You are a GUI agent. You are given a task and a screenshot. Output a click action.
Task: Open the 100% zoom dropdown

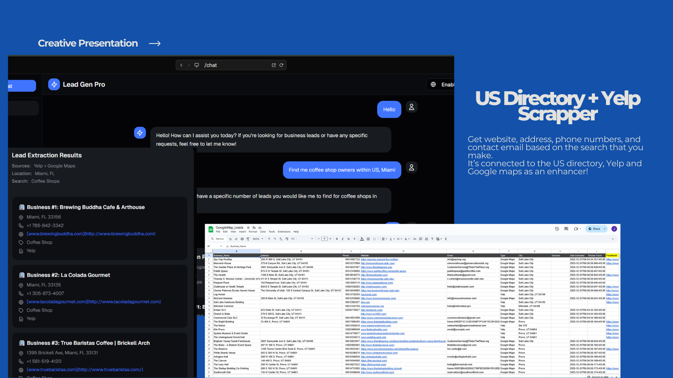[257, 239]
